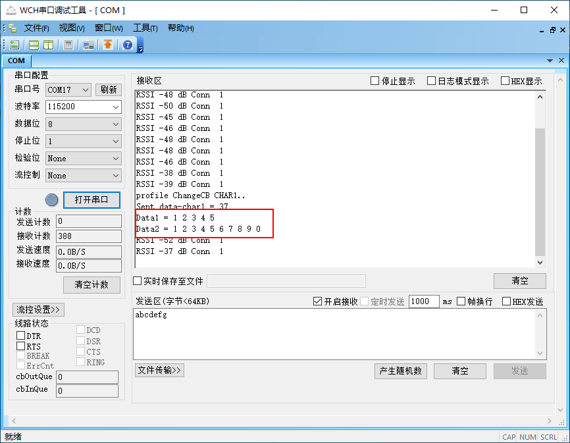Click the new serial window toolbar icon
This screenshot has width=570, height=443.
pyautogui.click(x=14, y=45)
